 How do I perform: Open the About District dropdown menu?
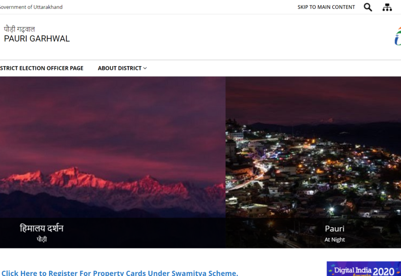click(x=122, y=68)
